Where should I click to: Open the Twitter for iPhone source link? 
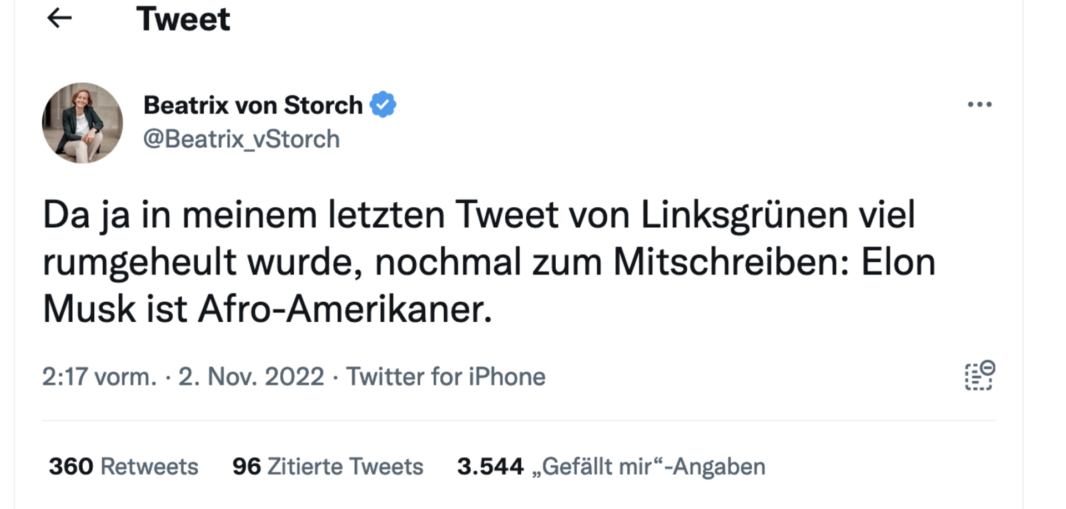tap(446, 377)
